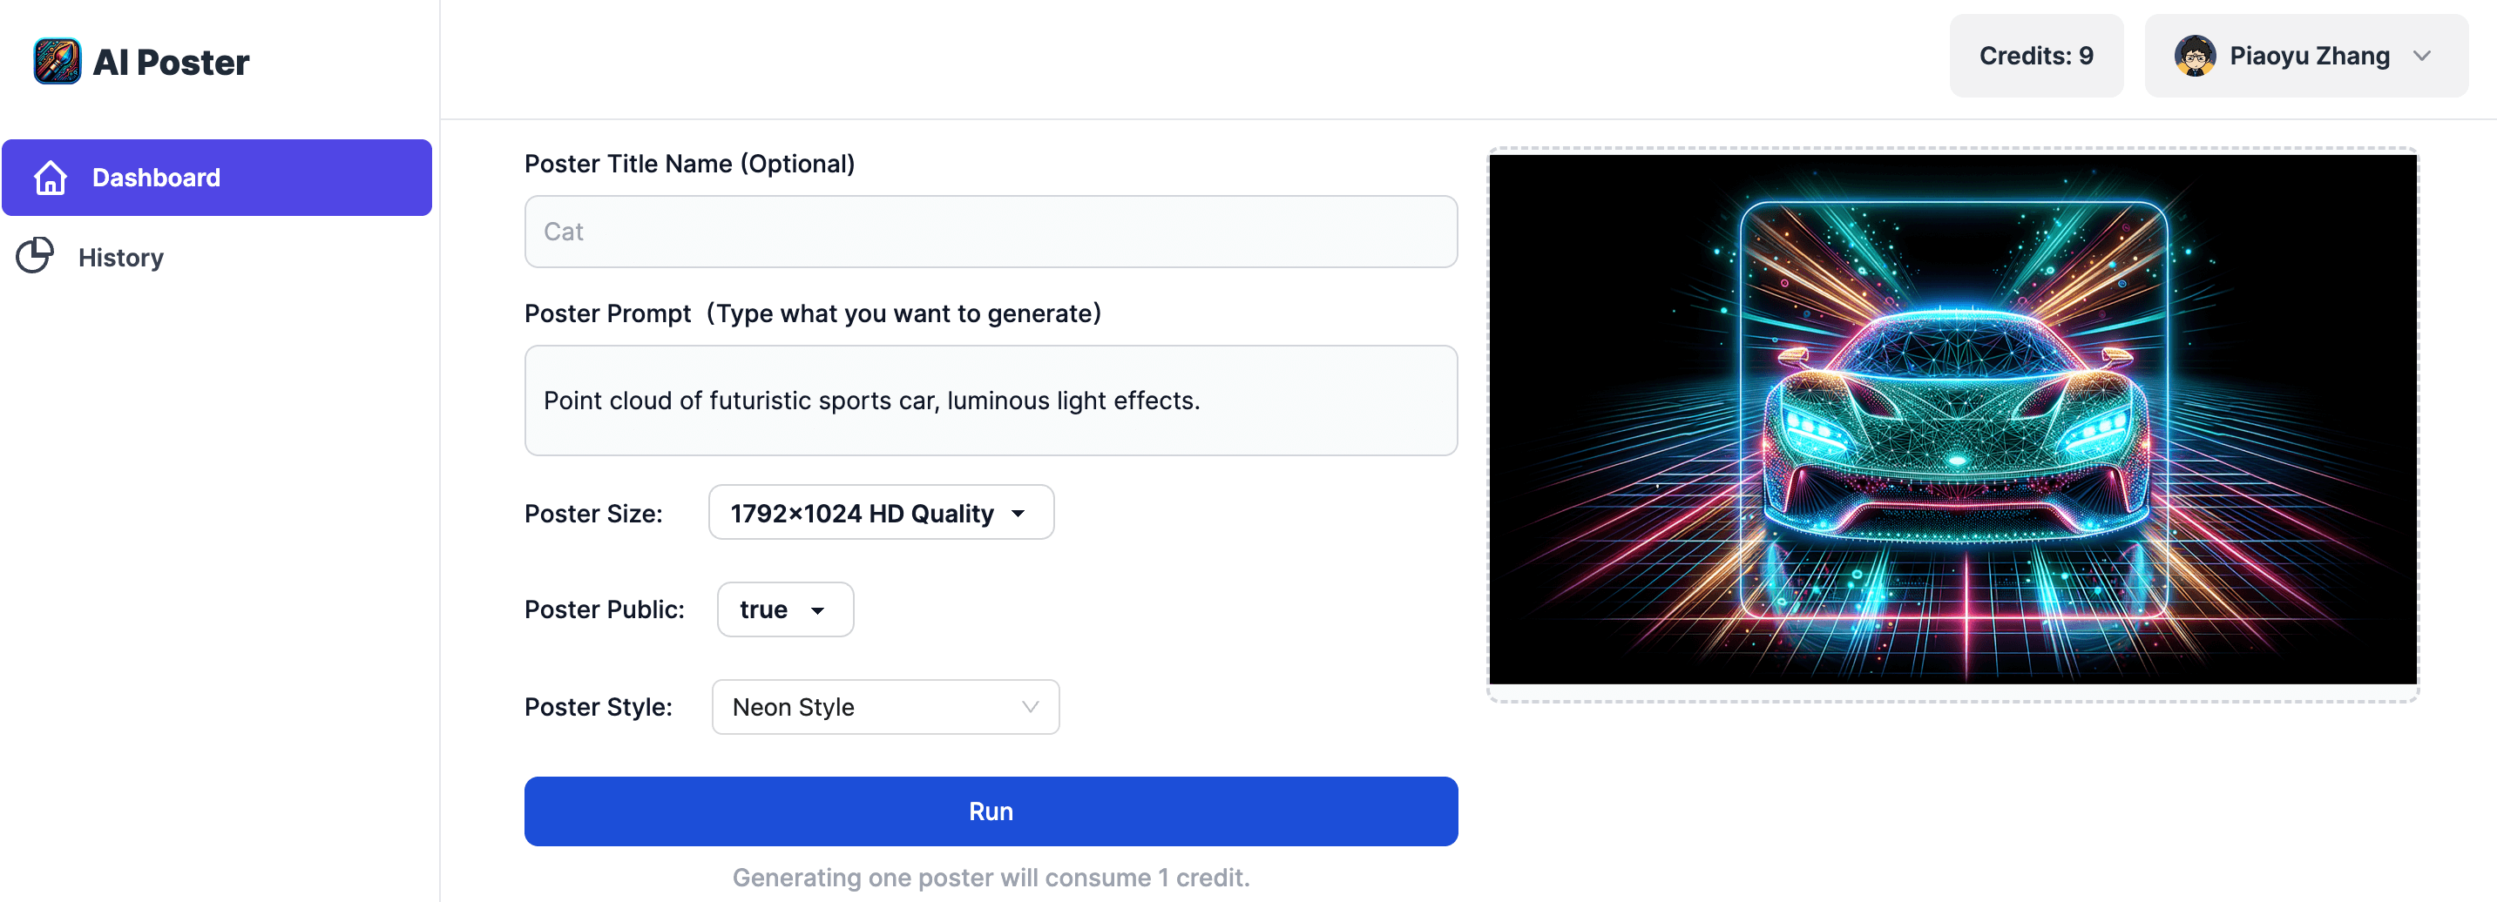Click the Credits: 9 button

point(2035,55)
